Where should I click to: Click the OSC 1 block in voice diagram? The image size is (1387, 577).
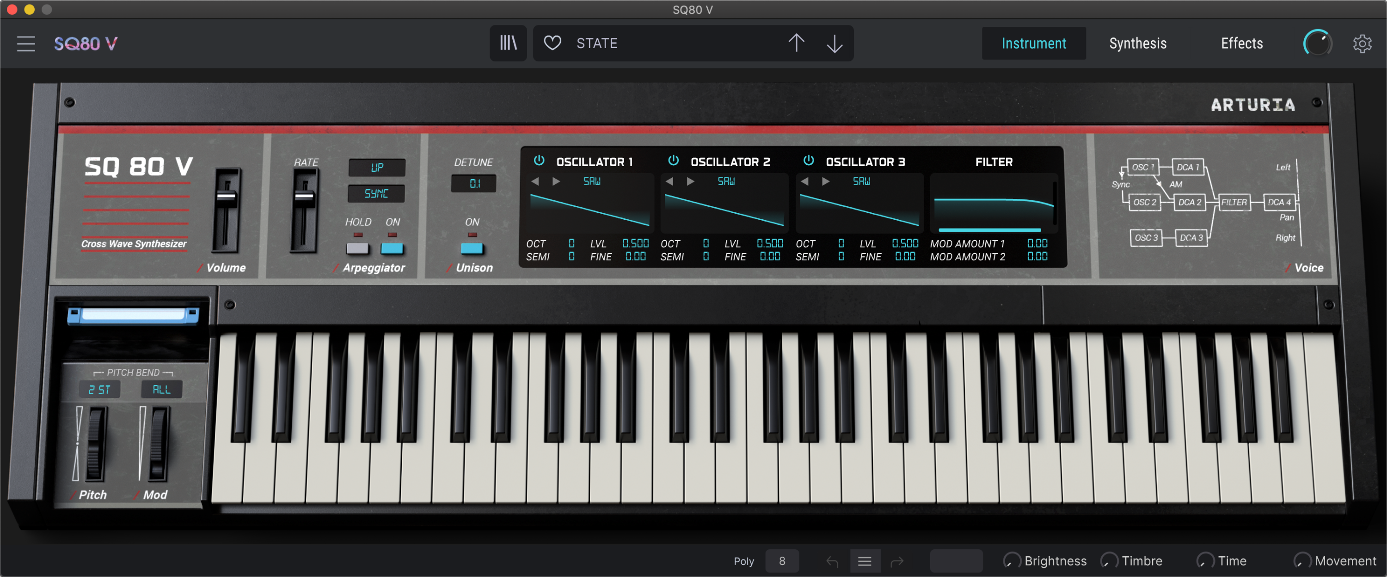(1142, 167)
